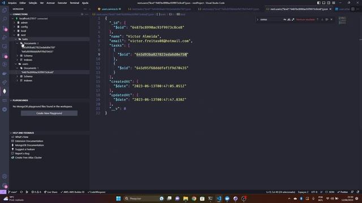
Task: Click Report a Bug link
Action: pyautogui.click(x=22, y=153)
